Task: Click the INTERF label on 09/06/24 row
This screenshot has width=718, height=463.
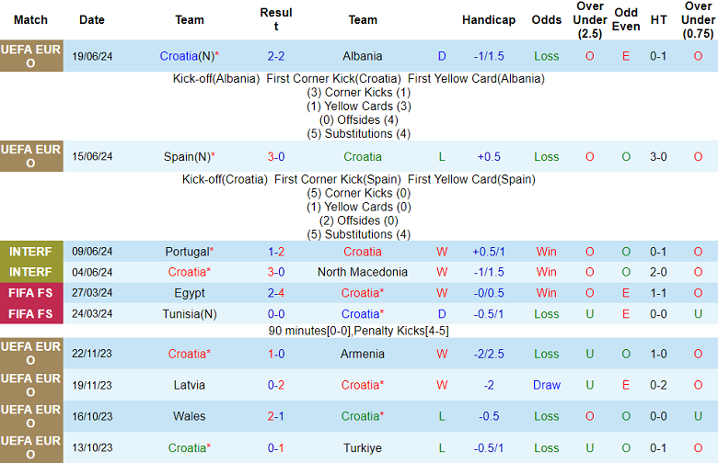Action: (x=31, y=252)
